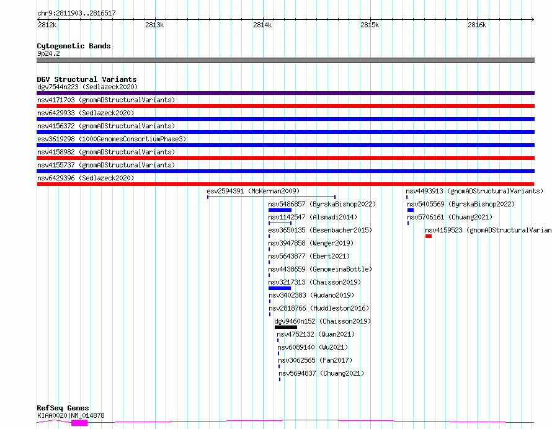Select nsv5486857 (ByrskaBishop2022) label
The height and width of the screenshot is (429, 552).
point(322,204)
